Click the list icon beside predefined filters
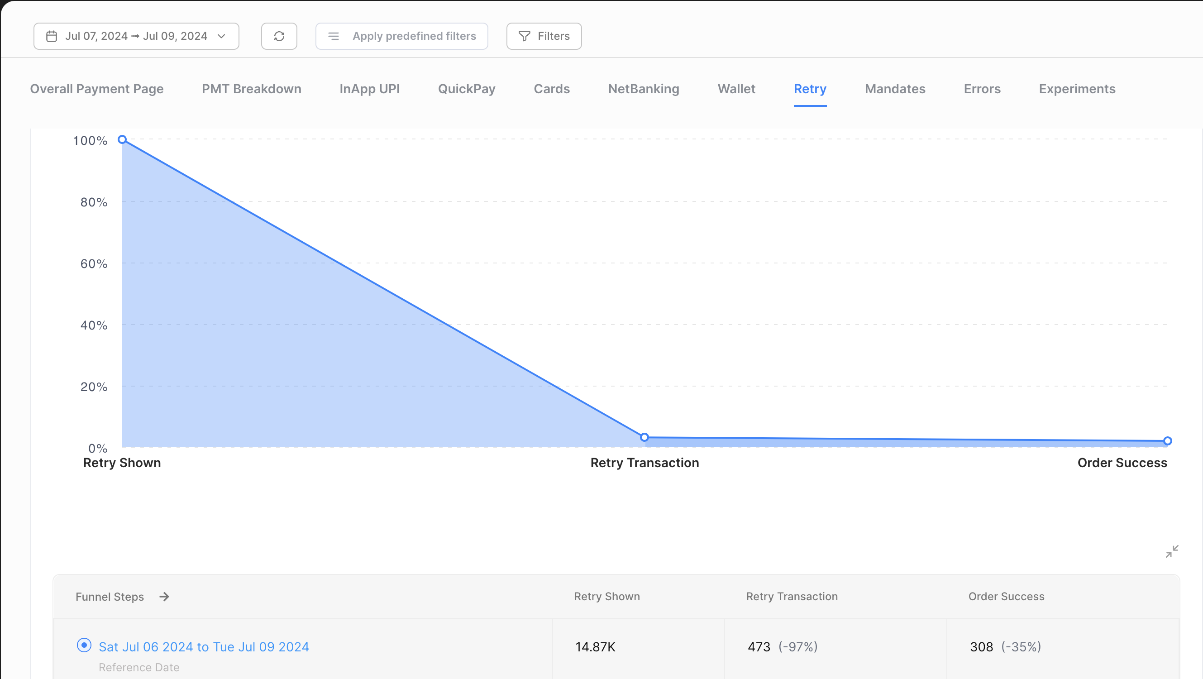The image size is (1203, 679). [334, 36]
